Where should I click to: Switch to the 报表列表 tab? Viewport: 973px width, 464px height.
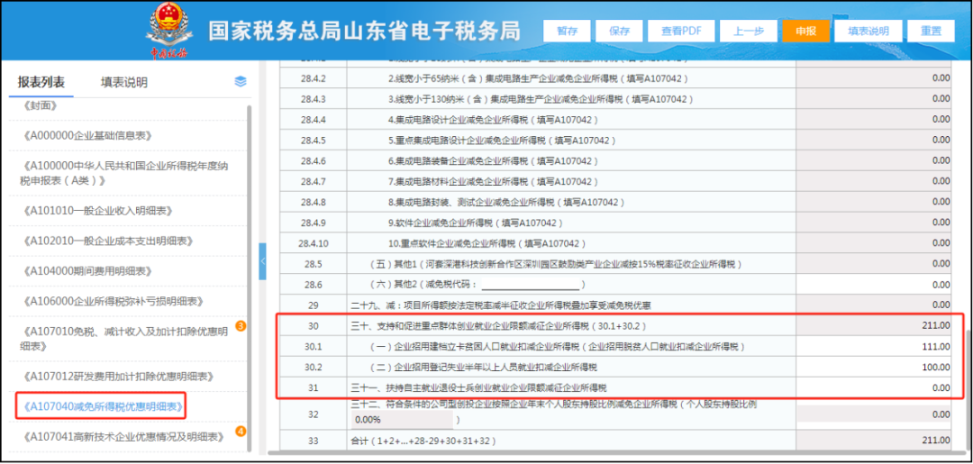pyautogui.click(x=41, y=83)
